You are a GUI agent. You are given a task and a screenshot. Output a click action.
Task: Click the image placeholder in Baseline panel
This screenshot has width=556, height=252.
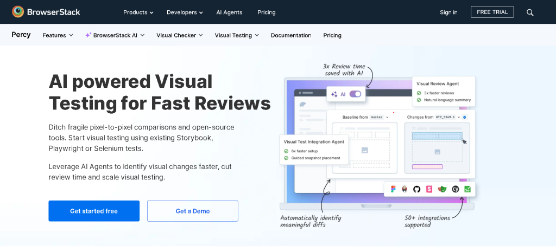(364, 151)
